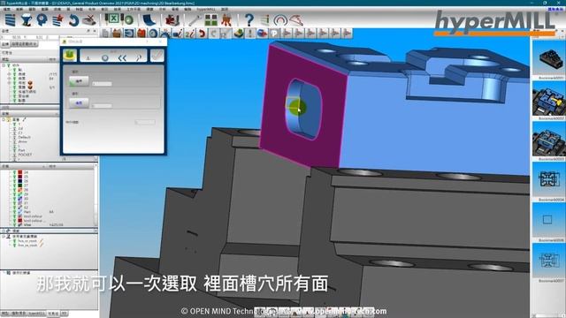Close the selection dialog with its X
The width and height of the screenshot is (566, 318).
click(161, 42)
